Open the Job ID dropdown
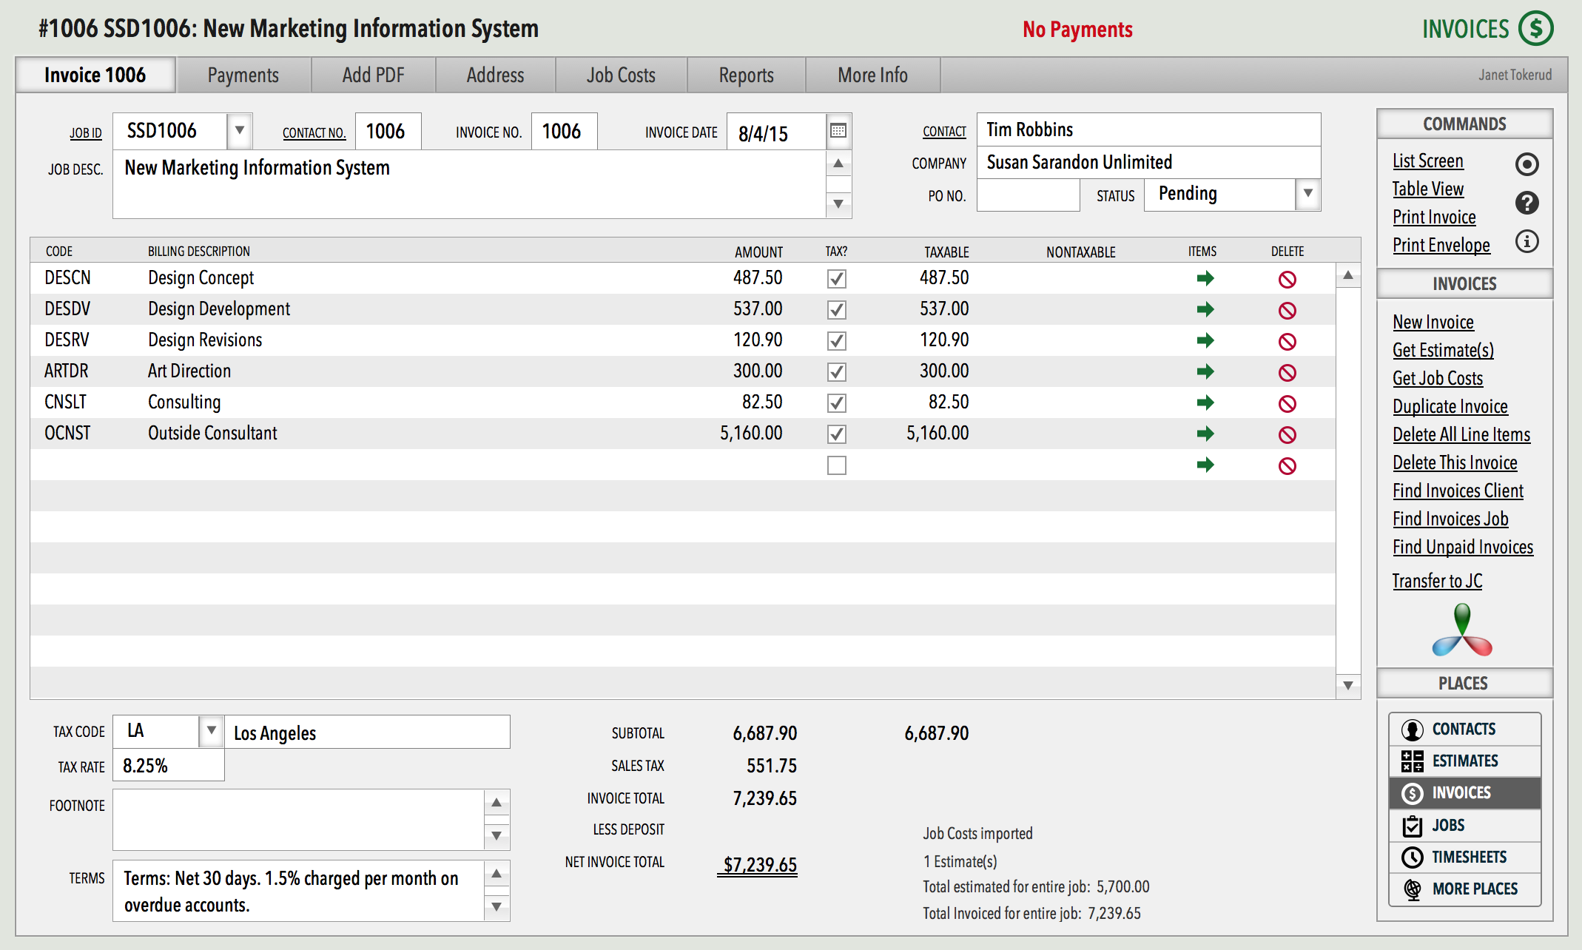Viewport: 1582px width, 950px height. click(239, 131)
